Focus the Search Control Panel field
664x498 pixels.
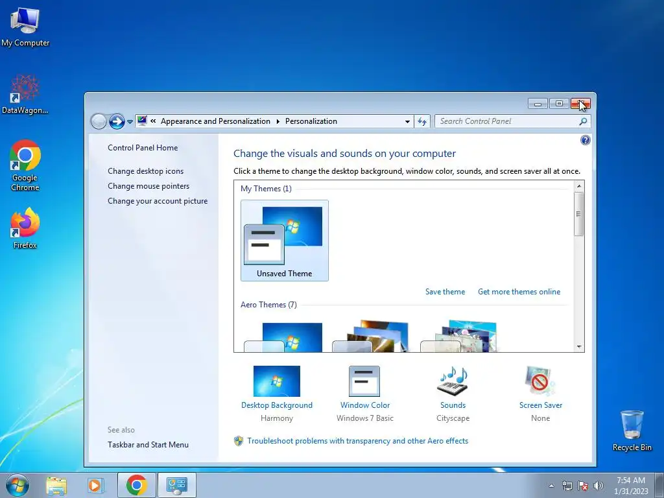tap(507, 121)
